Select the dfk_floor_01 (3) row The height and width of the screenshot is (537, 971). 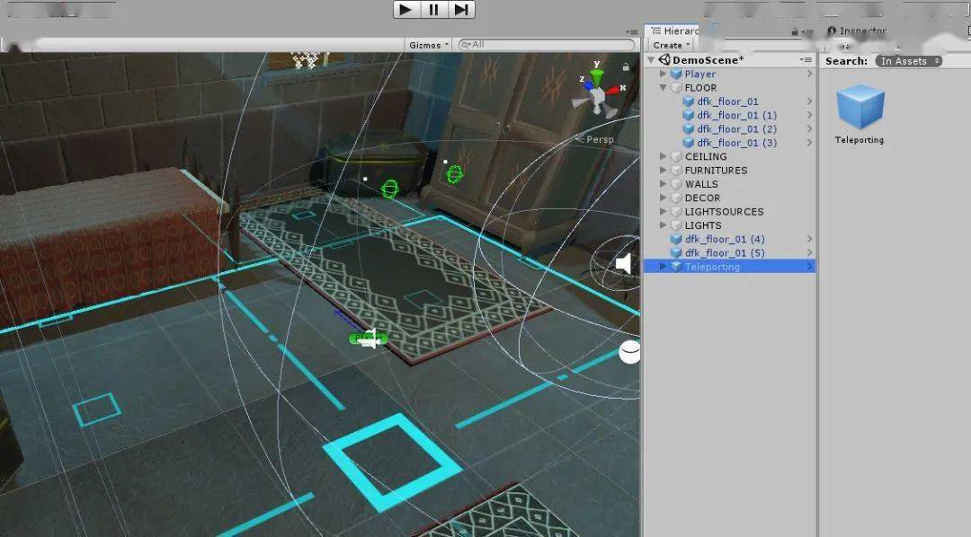pyautogui.click(x=730, y=142)
